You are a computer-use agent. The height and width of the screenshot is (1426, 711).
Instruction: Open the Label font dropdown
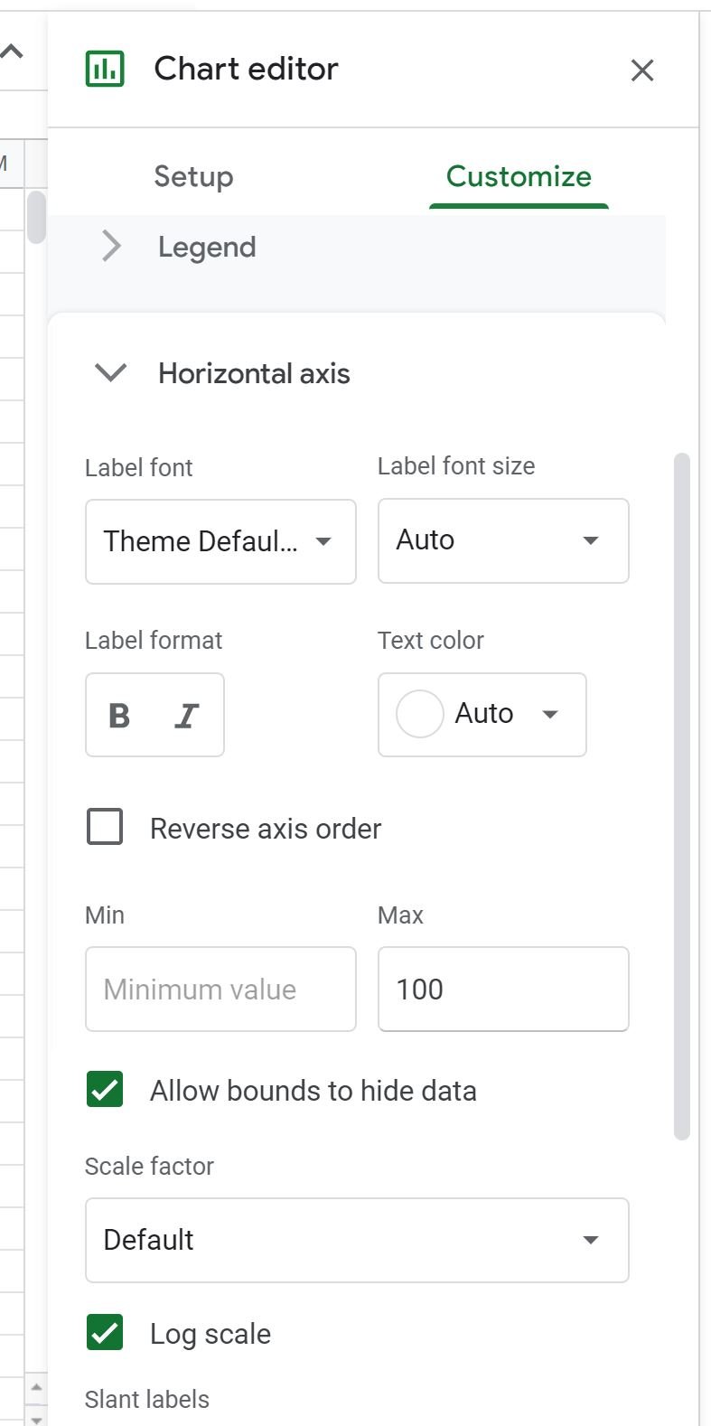point(220,541)
